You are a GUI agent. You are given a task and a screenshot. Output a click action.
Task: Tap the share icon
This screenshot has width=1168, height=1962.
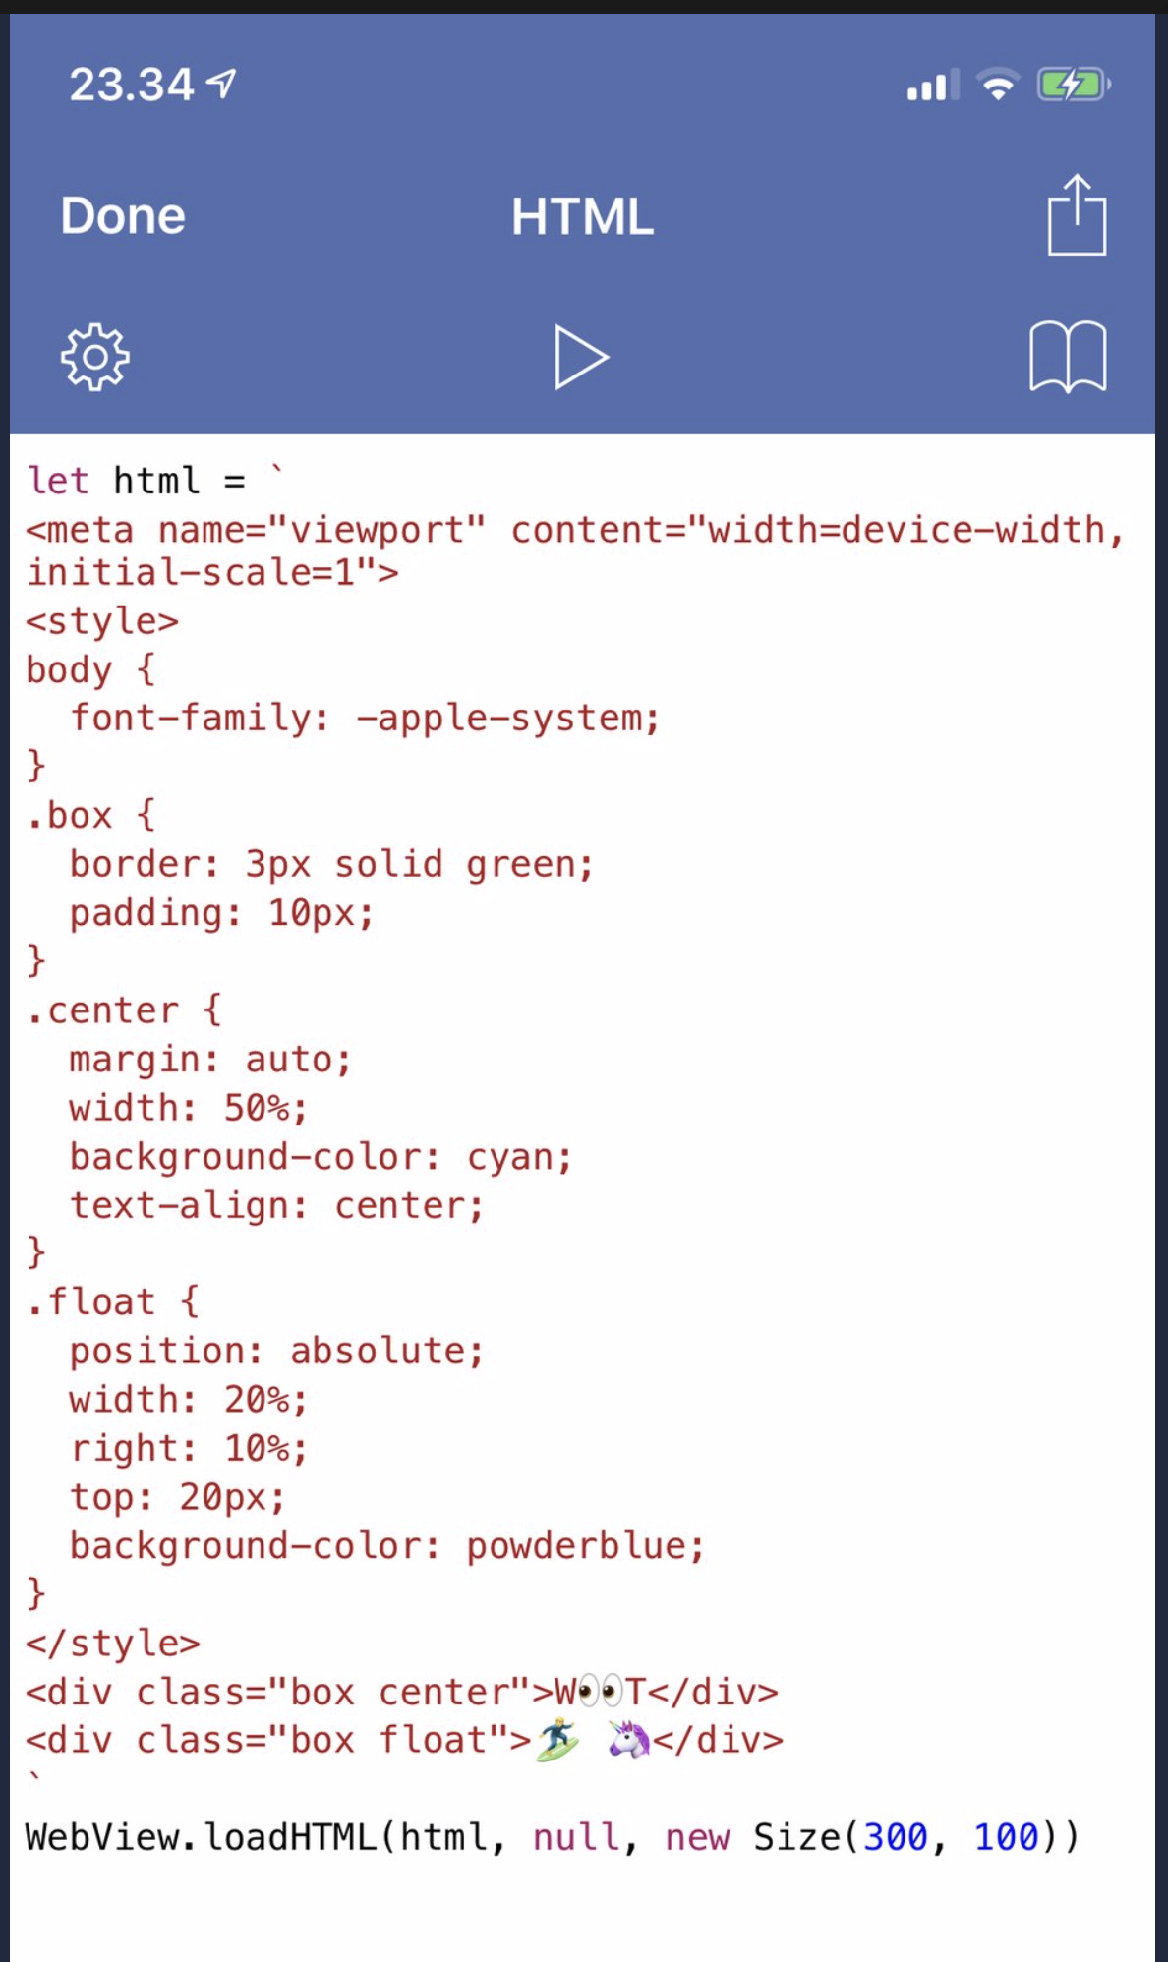pyautogui.click(x=1077, y=214)
